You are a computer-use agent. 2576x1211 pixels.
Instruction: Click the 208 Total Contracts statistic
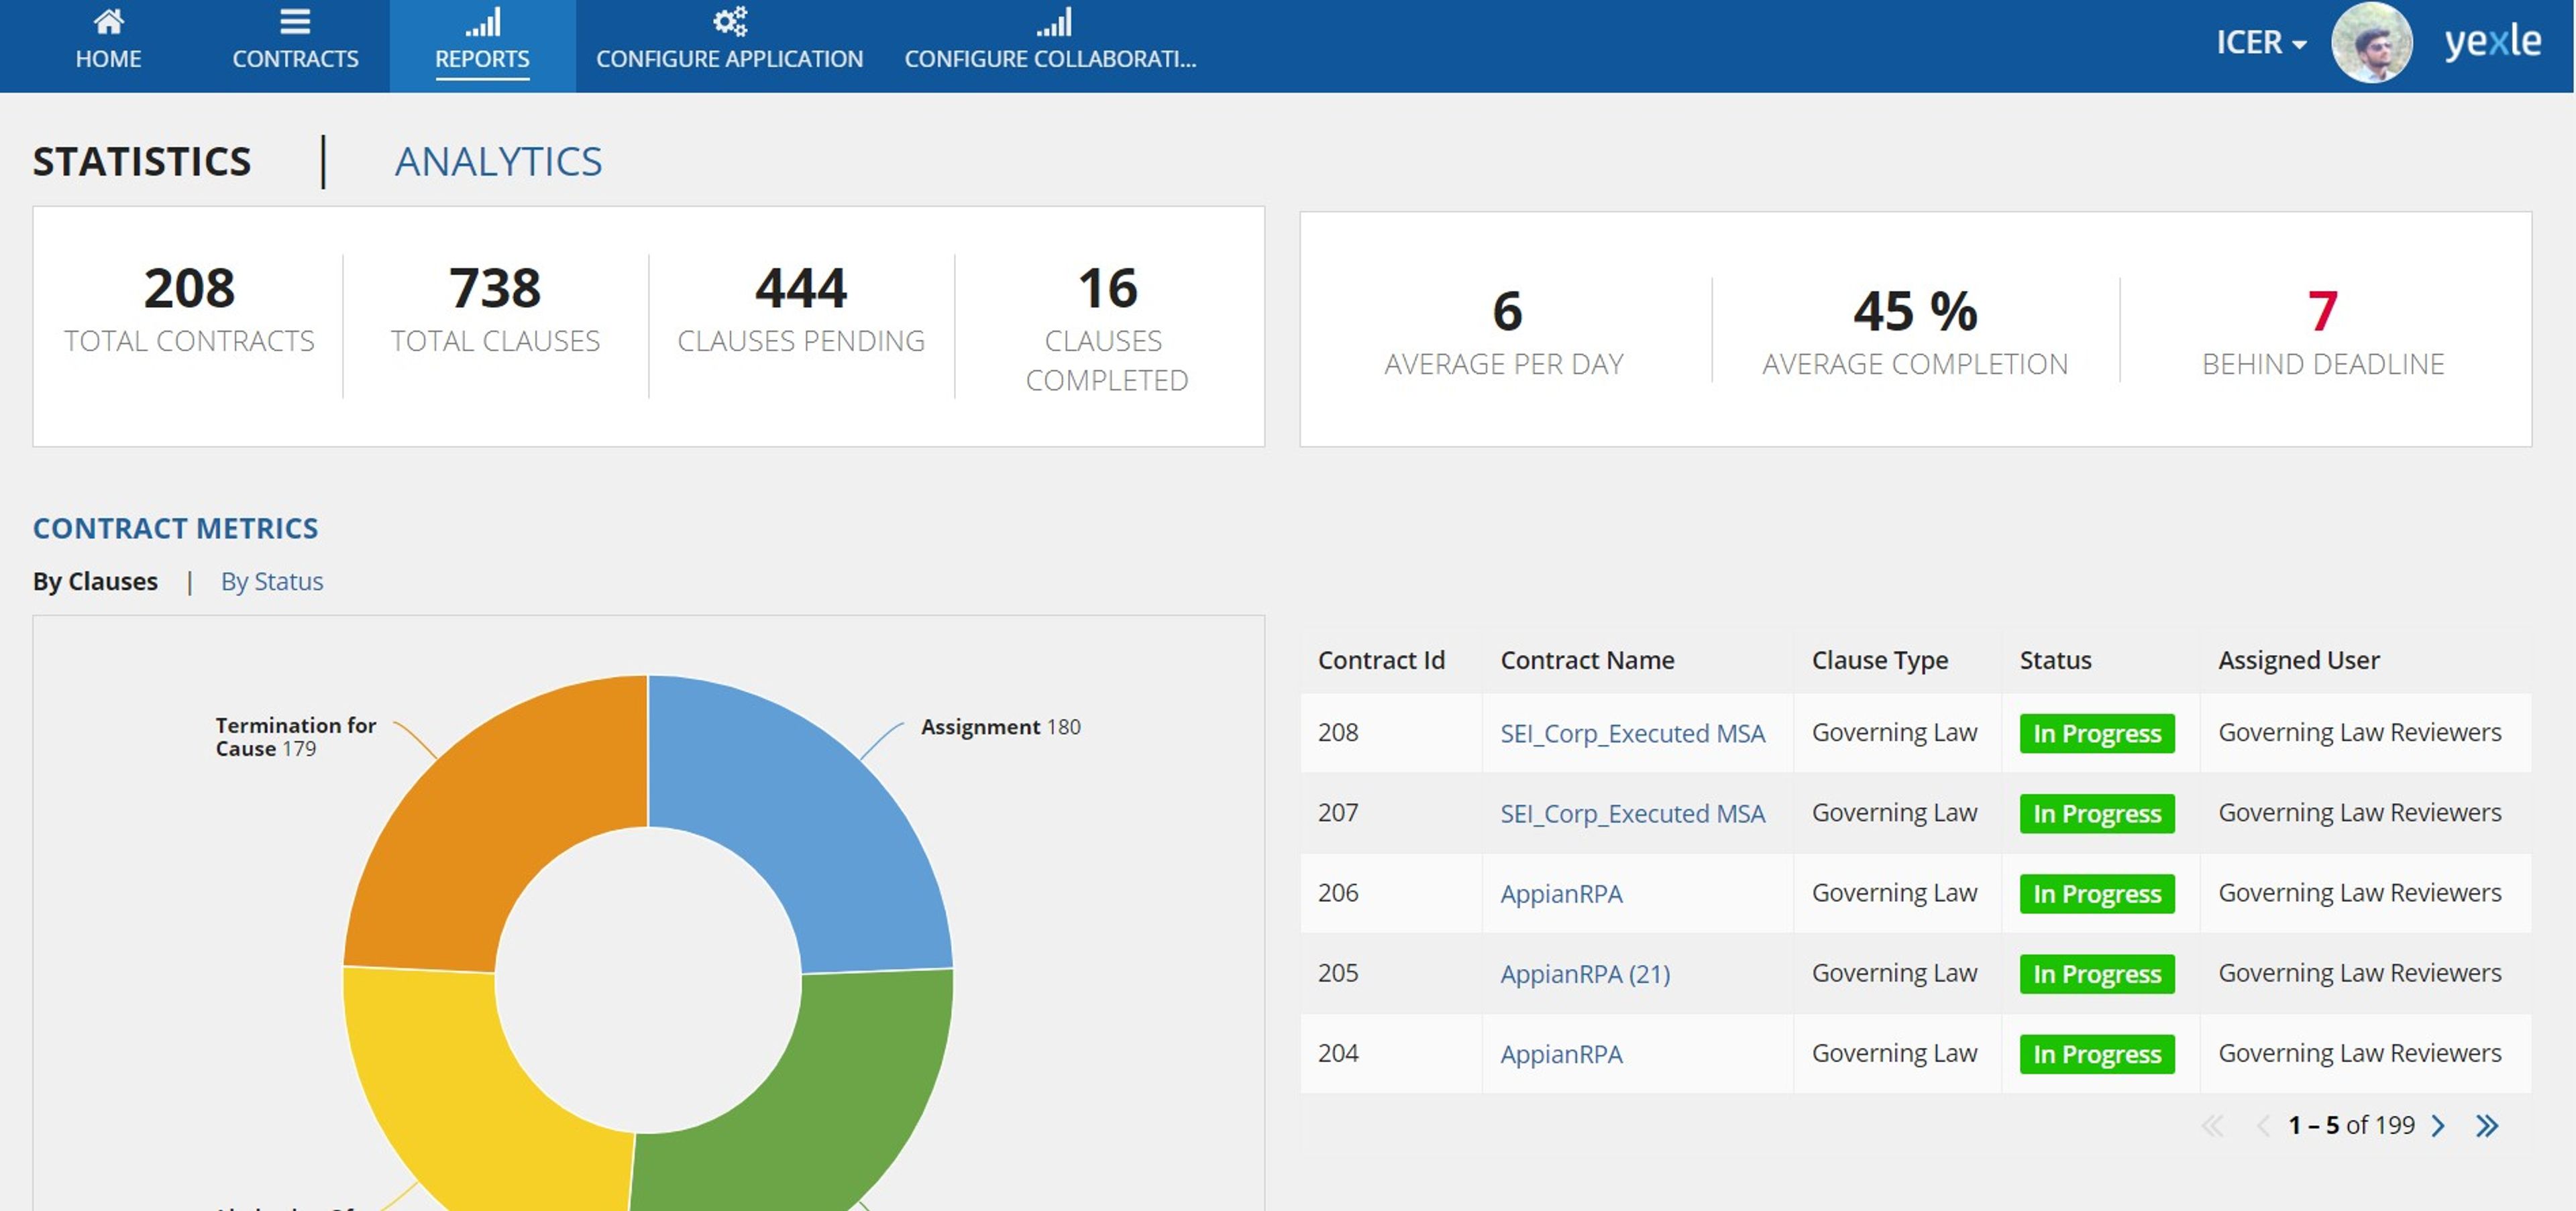[x=189, y=310]
